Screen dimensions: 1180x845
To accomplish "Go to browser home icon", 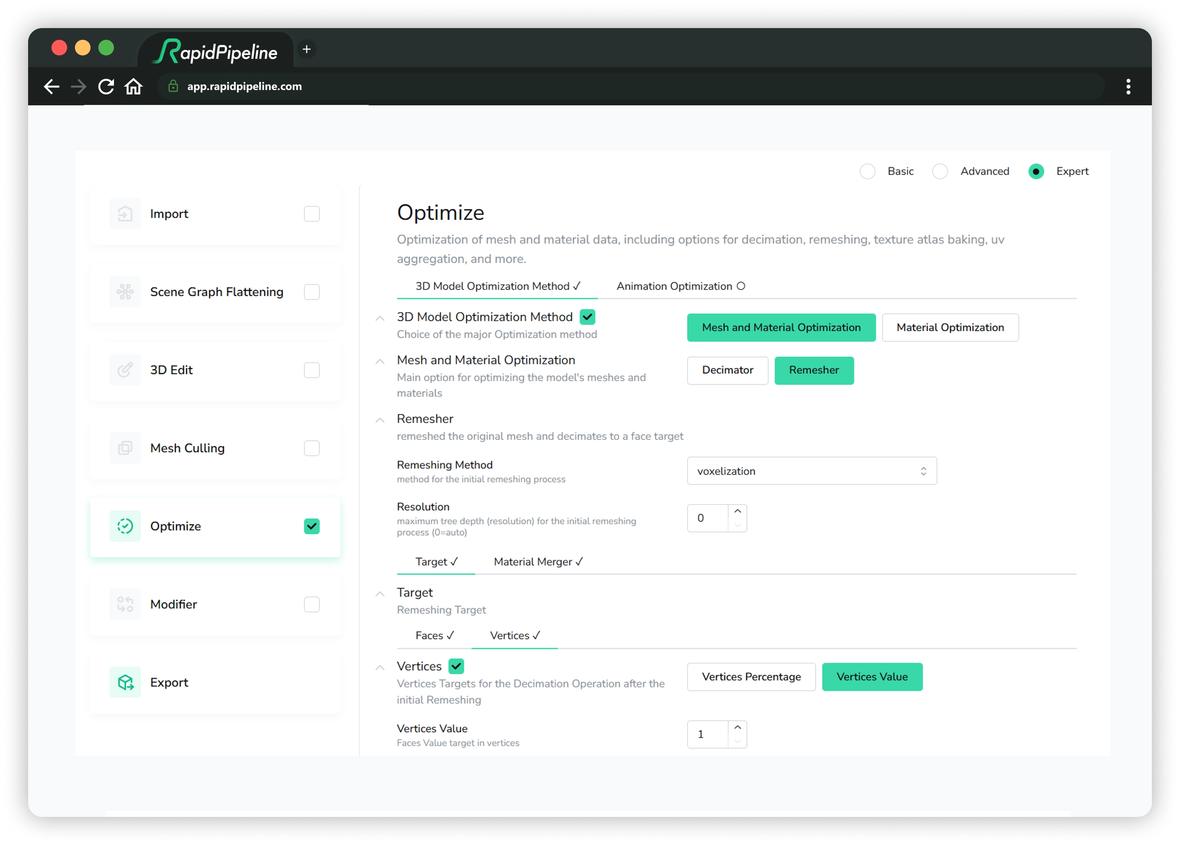I will (x=134, y=86).
